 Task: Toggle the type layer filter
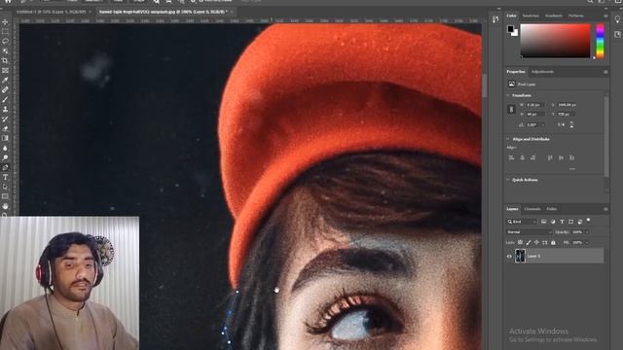pyautogui.click(x=562, y=222)
